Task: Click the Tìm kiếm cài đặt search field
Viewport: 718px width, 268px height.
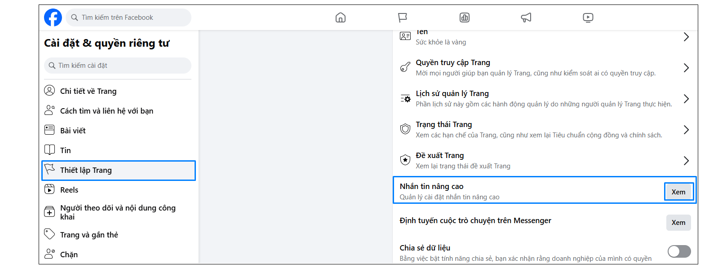Action: click(118, 66)
